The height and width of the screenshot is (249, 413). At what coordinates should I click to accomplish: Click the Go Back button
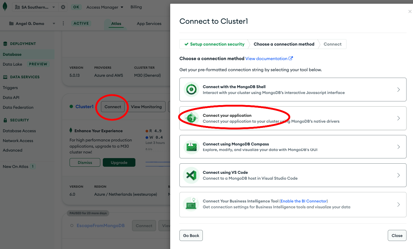click(x=191, y=235)
